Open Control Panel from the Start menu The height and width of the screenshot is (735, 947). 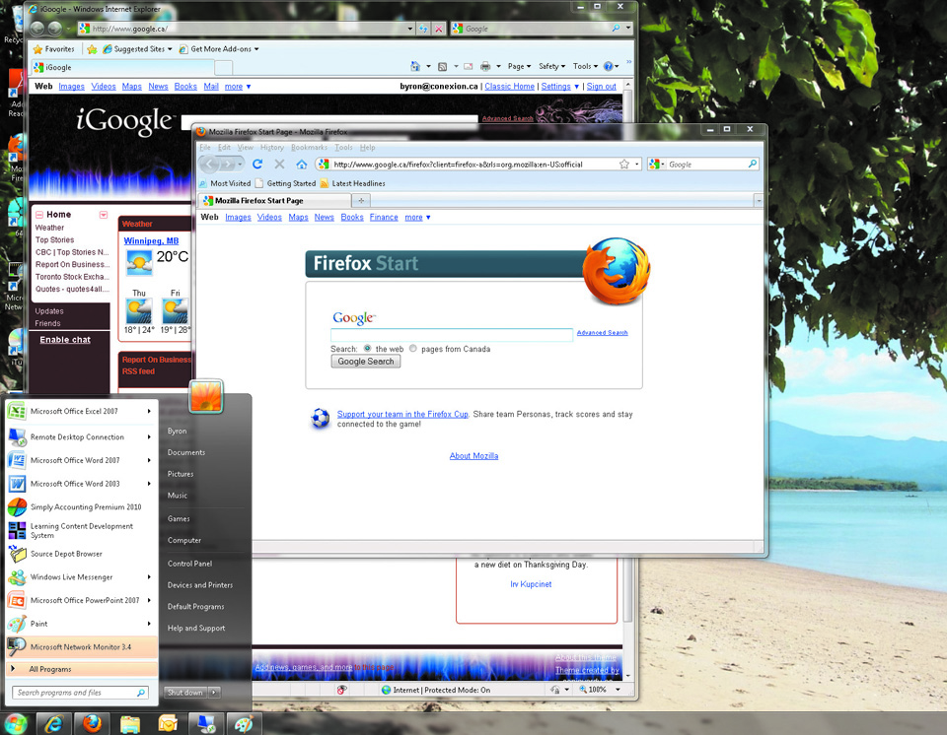(189, 563)
